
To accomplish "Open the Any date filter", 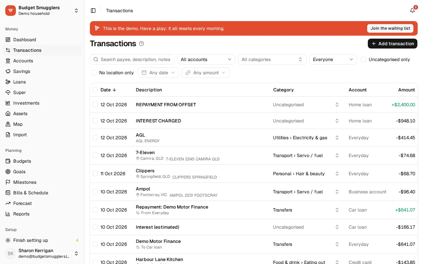I will 158,73.
